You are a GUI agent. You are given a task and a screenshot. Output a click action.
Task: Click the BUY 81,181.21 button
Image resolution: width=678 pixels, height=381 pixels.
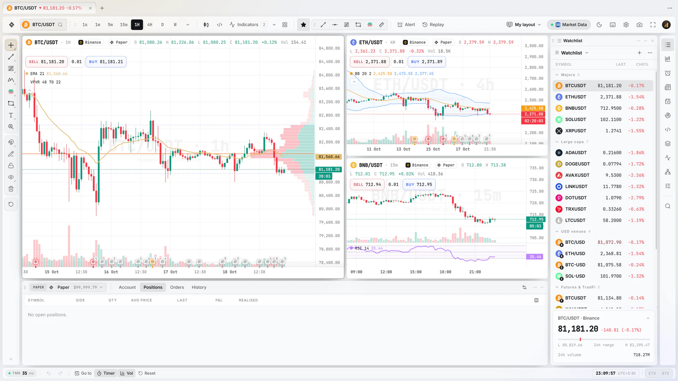106,62
